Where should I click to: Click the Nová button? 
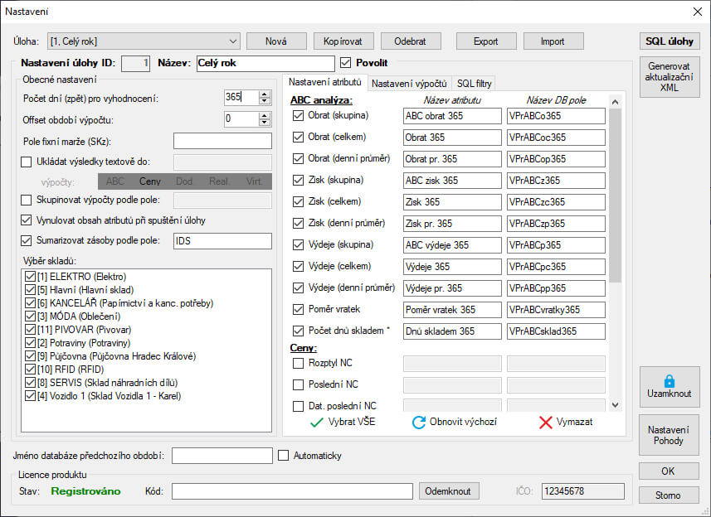[275, 41]
